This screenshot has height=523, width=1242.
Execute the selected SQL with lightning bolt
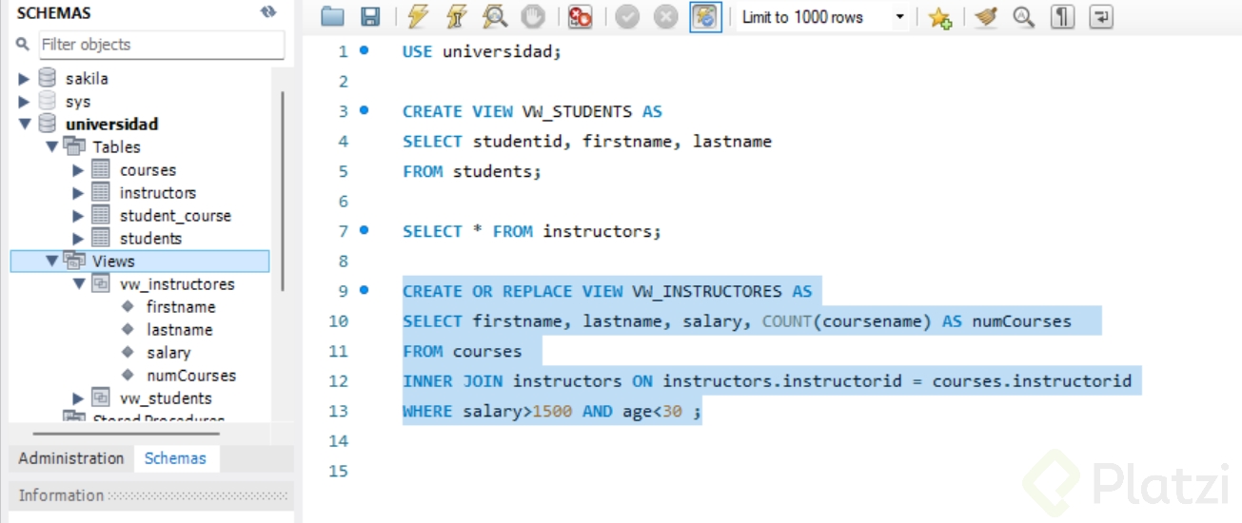point(418,17)
